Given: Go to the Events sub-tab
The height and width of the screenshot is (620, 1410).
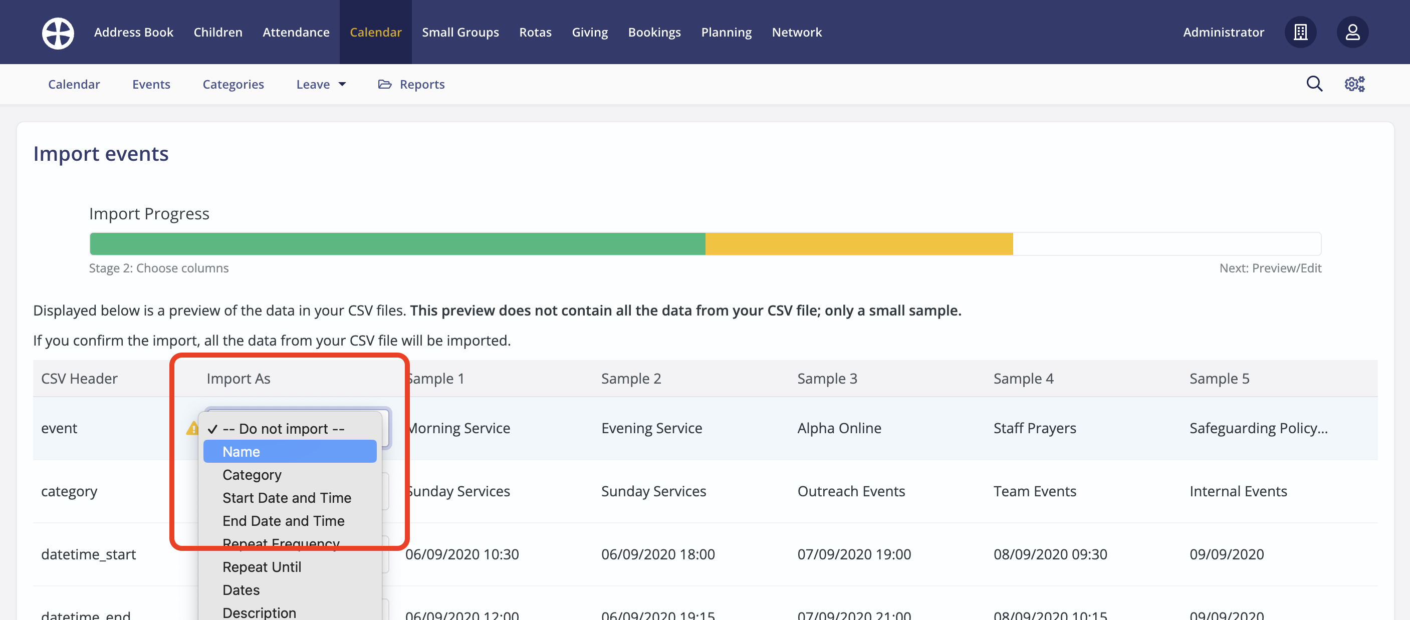Looking at the screenshot, I should tap(151, 84).
